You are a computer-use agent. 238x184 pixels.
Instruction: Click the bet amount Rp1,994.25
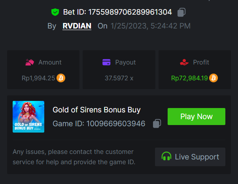(38, 78)
